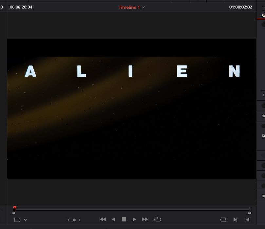Click the Mark In icon
This screenshot has height=229, width=265.
[x=235, y=220]
